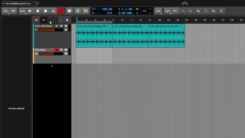This screenshot has width=245, height=138.
Task: Start playback with the play triangle
Action: [30, 11]
